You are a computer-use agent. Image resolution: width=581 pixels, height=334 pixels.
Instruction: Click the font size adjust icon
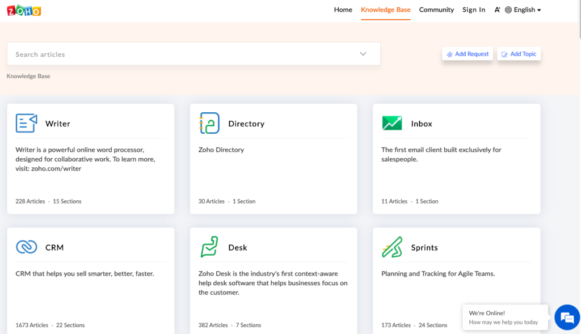pos(497,10)
